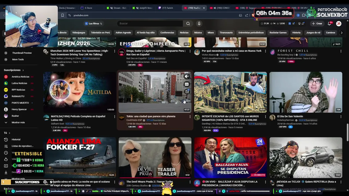The image size is (349, 196).
Task: Expand the Suscripciones section
Action: 14,70
